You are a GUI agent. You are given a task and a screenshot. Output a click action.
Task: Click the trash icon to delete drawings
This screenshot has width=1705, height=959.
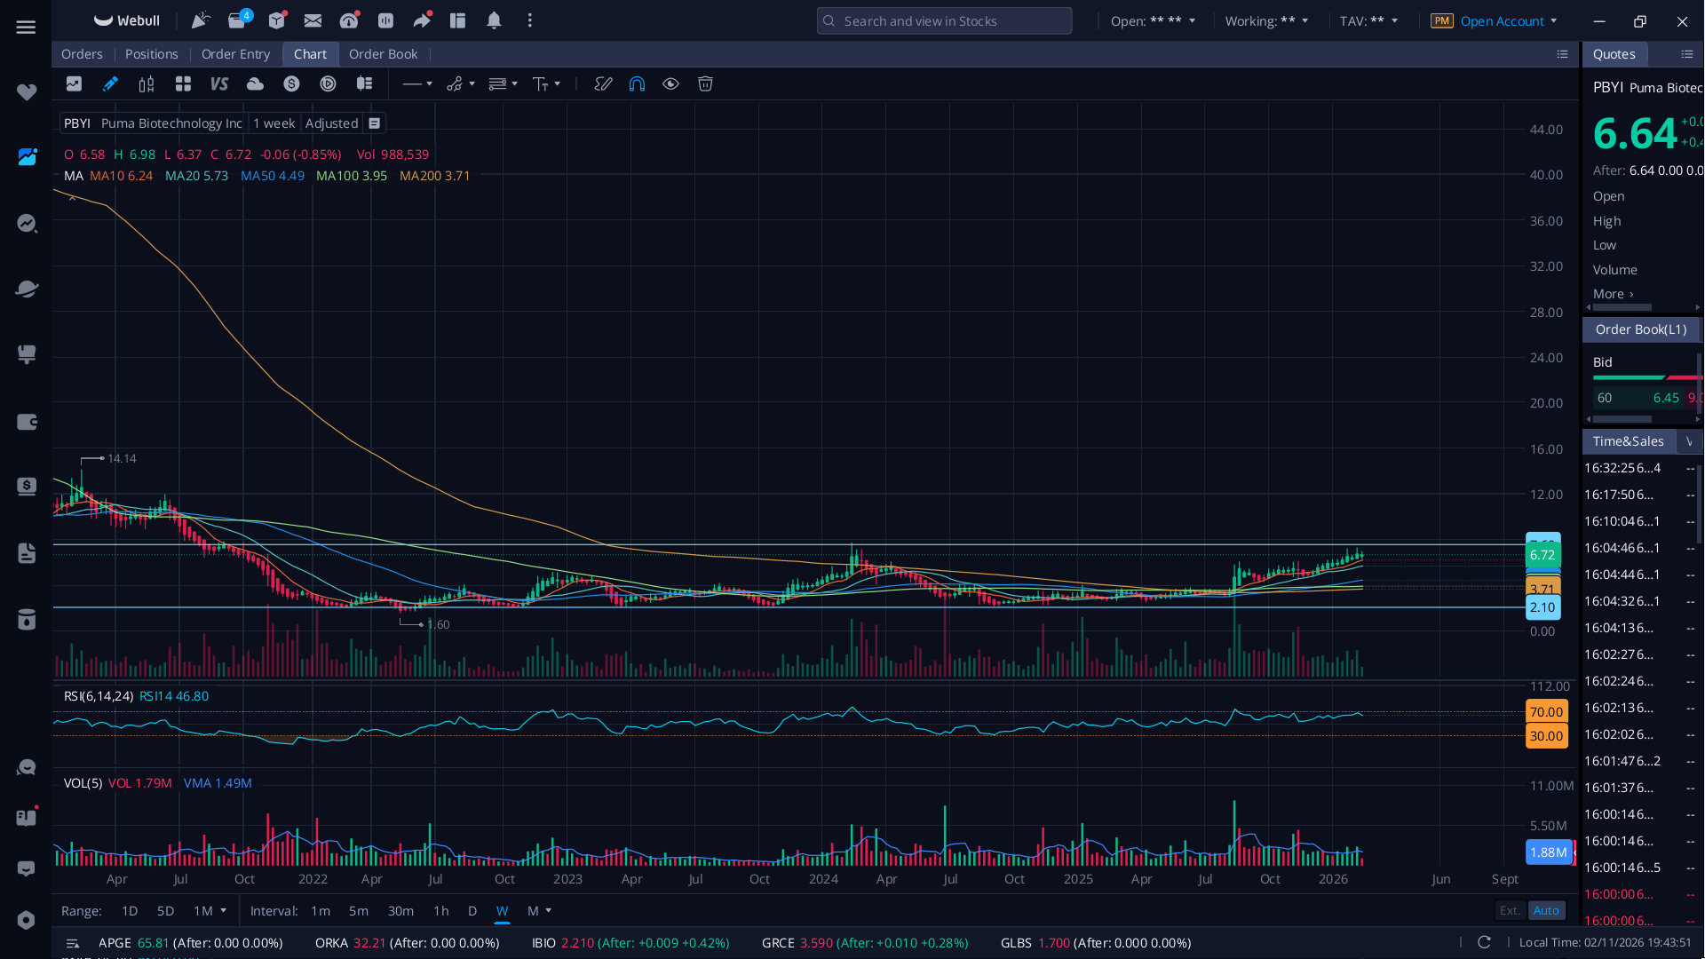[705, 84]
